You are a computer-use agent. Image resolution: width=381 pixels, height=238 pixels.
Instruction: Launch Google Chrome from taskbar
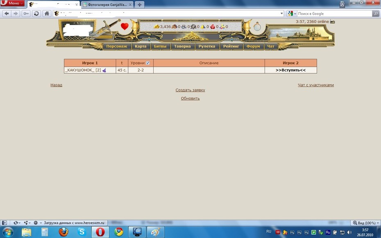pos(118,232)
